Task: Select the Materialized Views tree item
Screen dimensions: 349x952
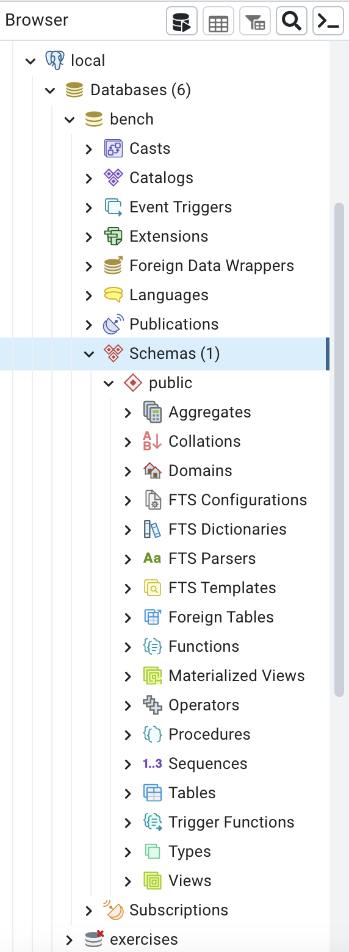Action: coord(237,676)
